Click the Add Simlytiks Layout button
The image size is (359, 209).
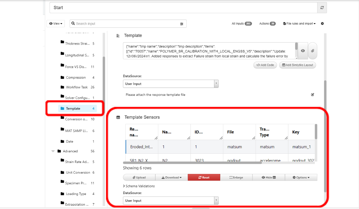(x=297, y=65)
